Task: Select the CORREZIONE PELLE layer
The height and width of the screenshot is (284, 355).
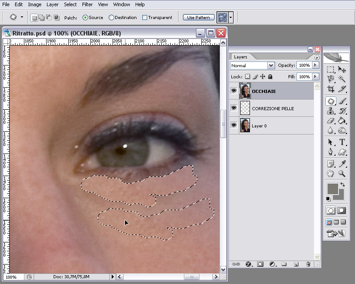Action: point(273,108)
